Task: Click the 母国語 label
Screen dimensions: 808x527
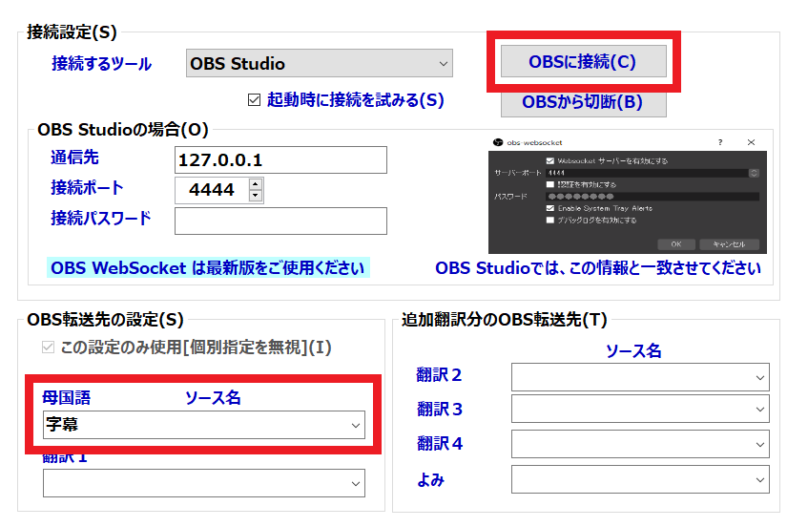Action: coord(66,397)
